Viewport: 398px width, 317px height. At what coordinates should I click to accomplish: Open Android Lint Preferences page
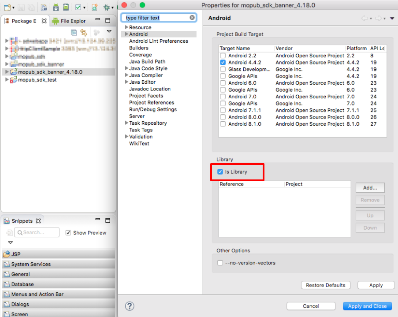(x=158, y=41)
